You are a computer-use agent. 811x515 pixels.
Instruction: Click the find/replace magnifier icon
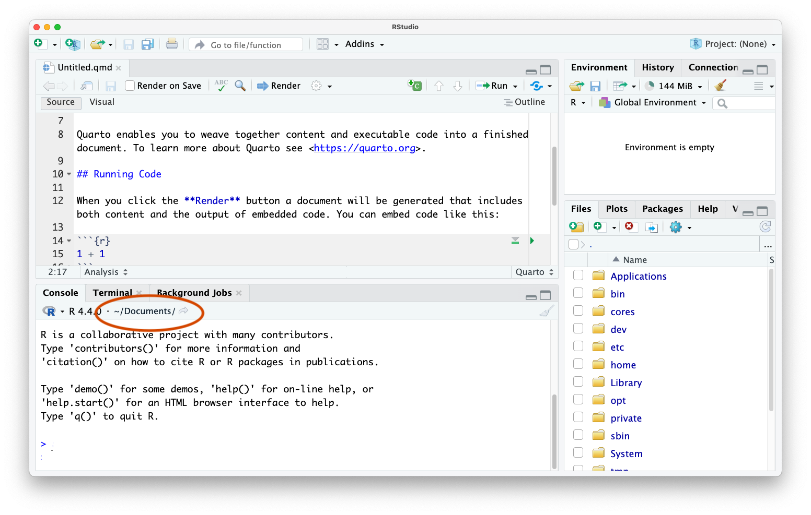click(240, 86)
